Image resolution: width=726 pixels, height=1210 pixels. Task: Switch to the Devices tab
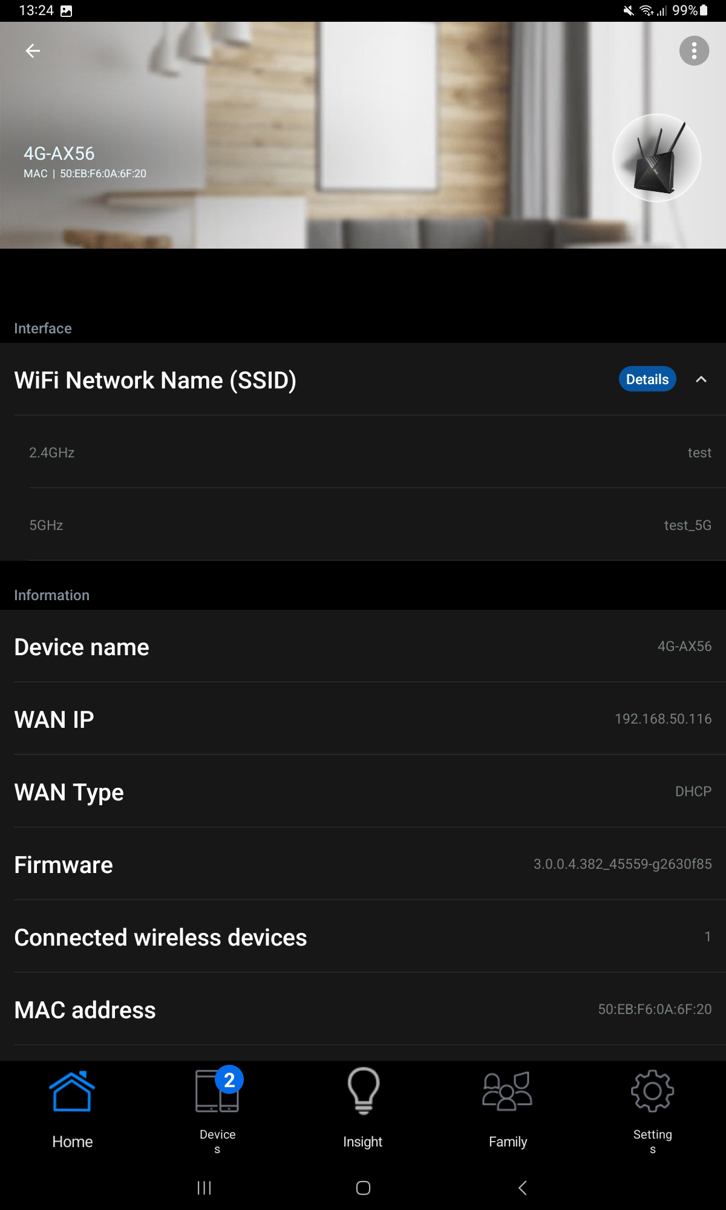click(218, 1110)
